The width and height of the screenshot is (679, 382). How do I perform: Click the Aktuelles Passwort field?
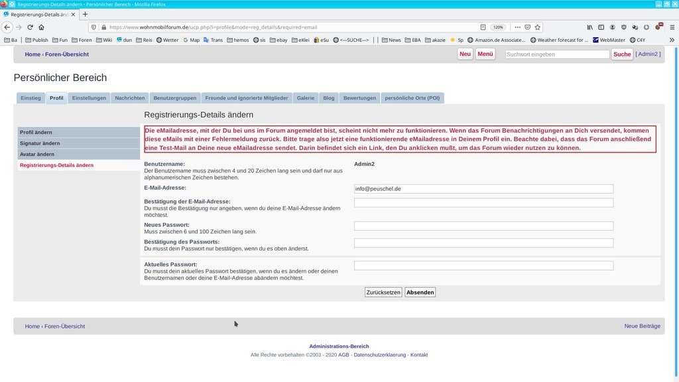click(x=483, y=265)
